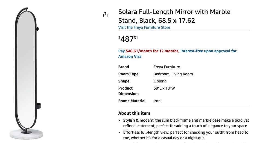
Task: Click the Bedroom, Living Room value
Action: point(173,74)
